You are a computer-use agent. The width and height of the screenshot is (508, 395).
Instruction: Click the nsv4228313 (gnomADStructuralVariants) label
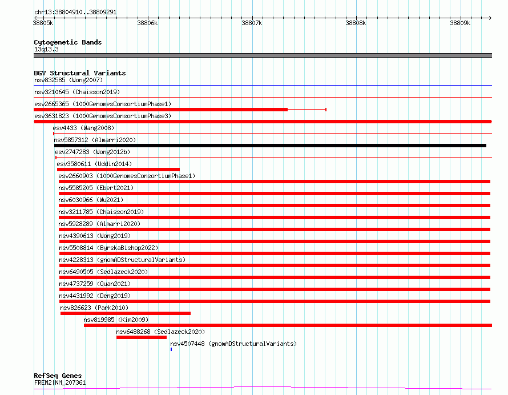[122, 260]
